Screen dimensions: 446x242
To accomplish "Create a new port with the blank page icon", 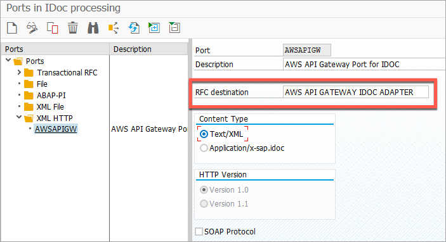I will click(11, 28).
